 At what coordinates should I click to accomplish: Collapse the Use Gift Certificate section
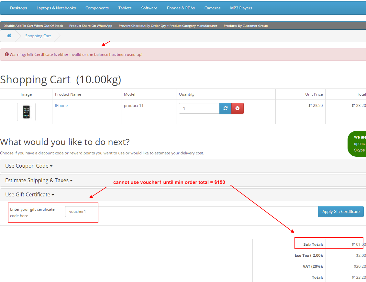click(28, 194)
